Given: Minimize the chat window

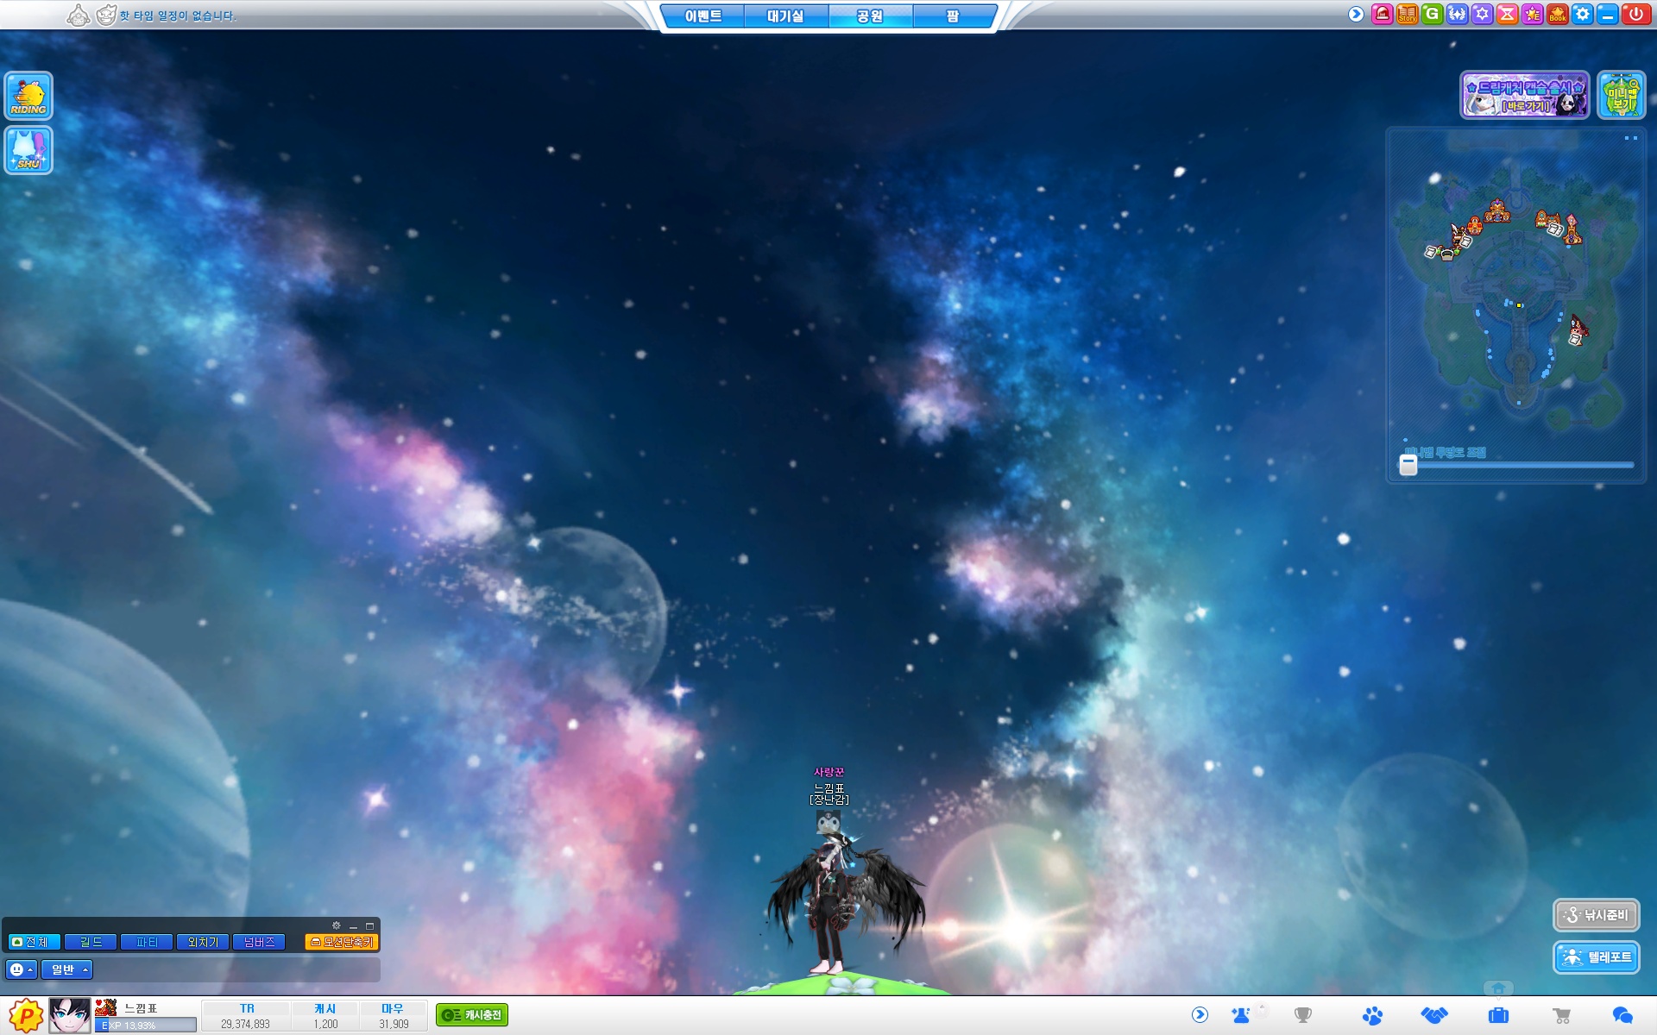Looking at the screenshot, I should [x=353, y=925].
